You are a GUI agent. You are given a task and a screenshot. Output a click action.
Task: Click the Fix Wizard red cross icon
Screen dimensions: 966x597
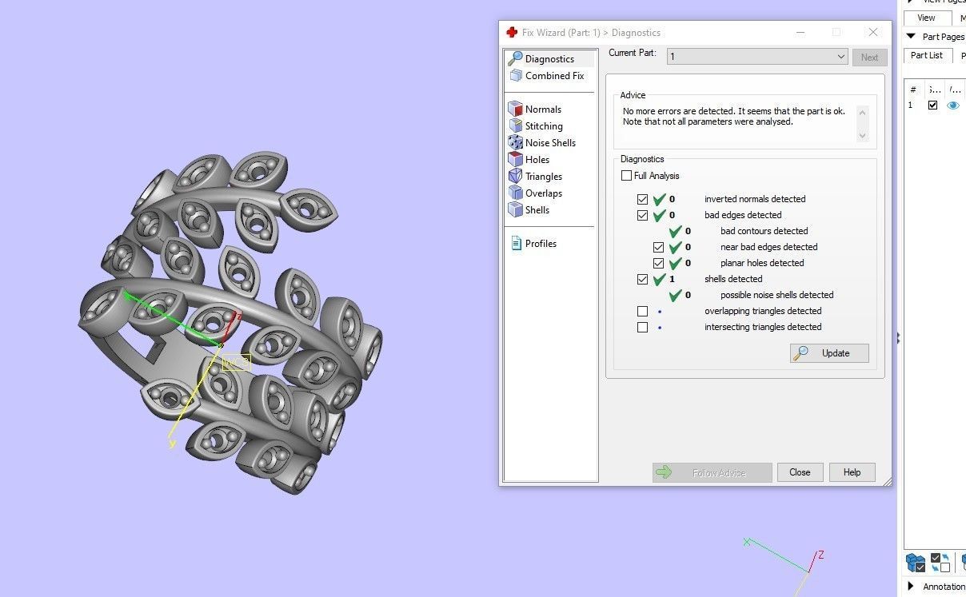(512, 33)
